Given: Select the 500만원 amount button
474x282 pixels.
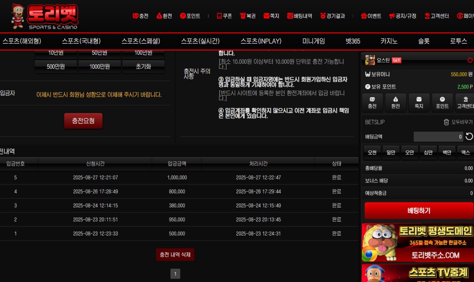Looking at the screenshot, I should tap(56, 67).
